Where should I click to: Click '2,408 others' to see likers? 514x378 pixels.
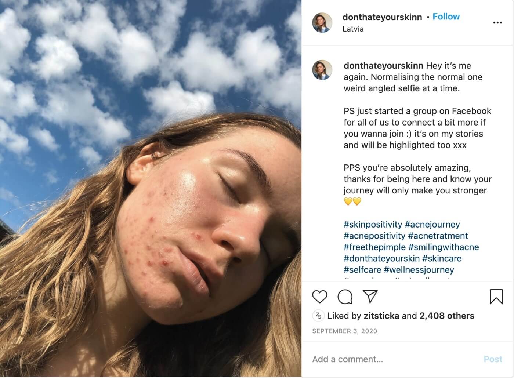point(446,315)
